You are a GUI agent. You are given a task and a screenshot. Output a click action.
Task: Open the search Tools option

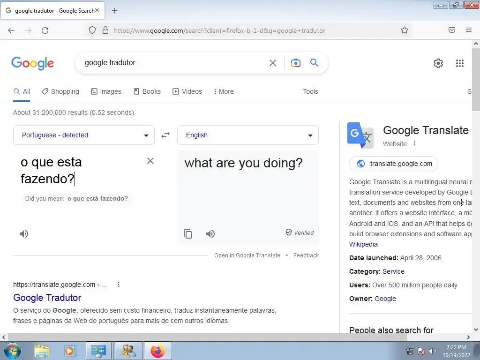click(310, 91)
